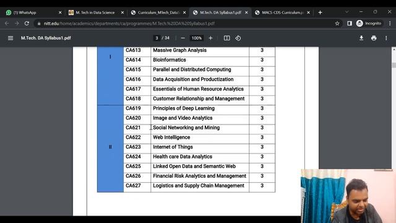Click the M.Tech. DA Syllabus1.pdf title
Image resolution: width=396 pixels, height=223 pixels.
pyautogui.click(x=46, y=38)
